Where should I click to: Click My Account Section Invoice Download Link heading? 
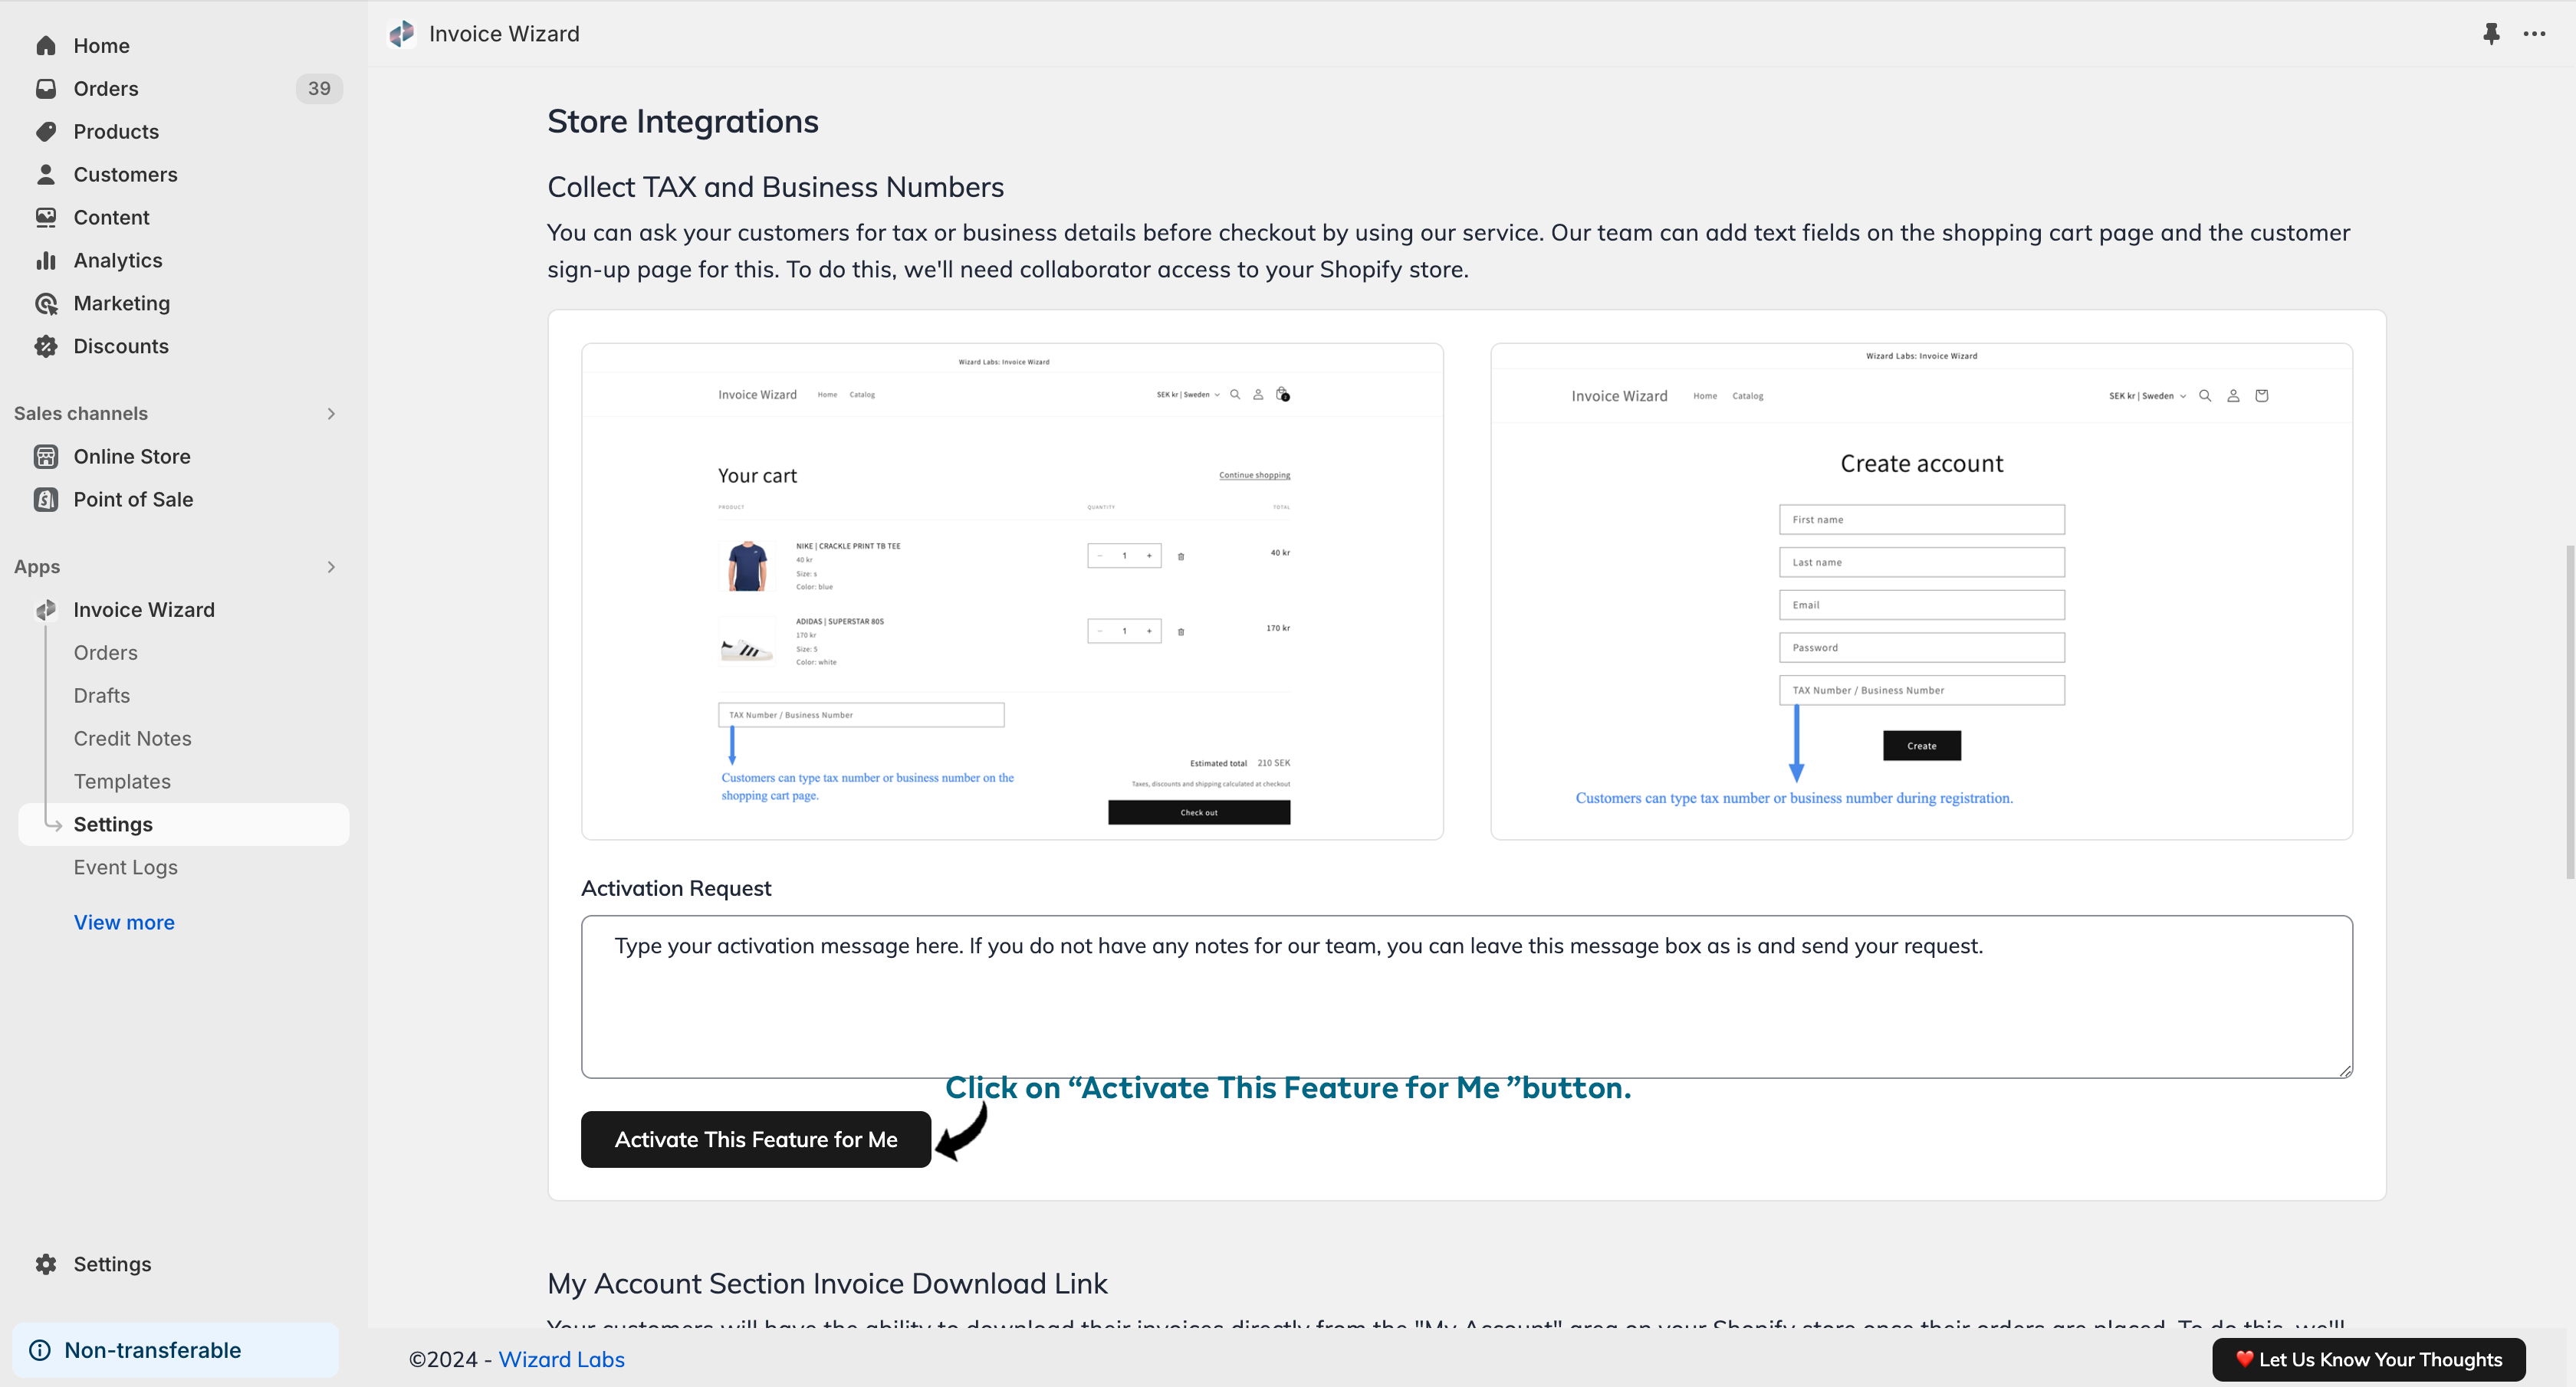click(828, 1283)
